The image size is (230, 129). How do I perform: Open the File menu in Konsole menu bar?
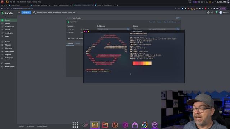[x=11, y=2]
